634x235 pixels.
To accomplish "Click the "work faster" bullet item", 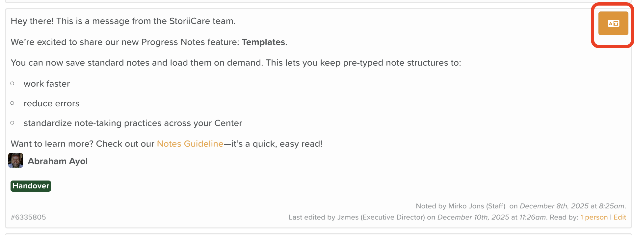I will [47, 84].
